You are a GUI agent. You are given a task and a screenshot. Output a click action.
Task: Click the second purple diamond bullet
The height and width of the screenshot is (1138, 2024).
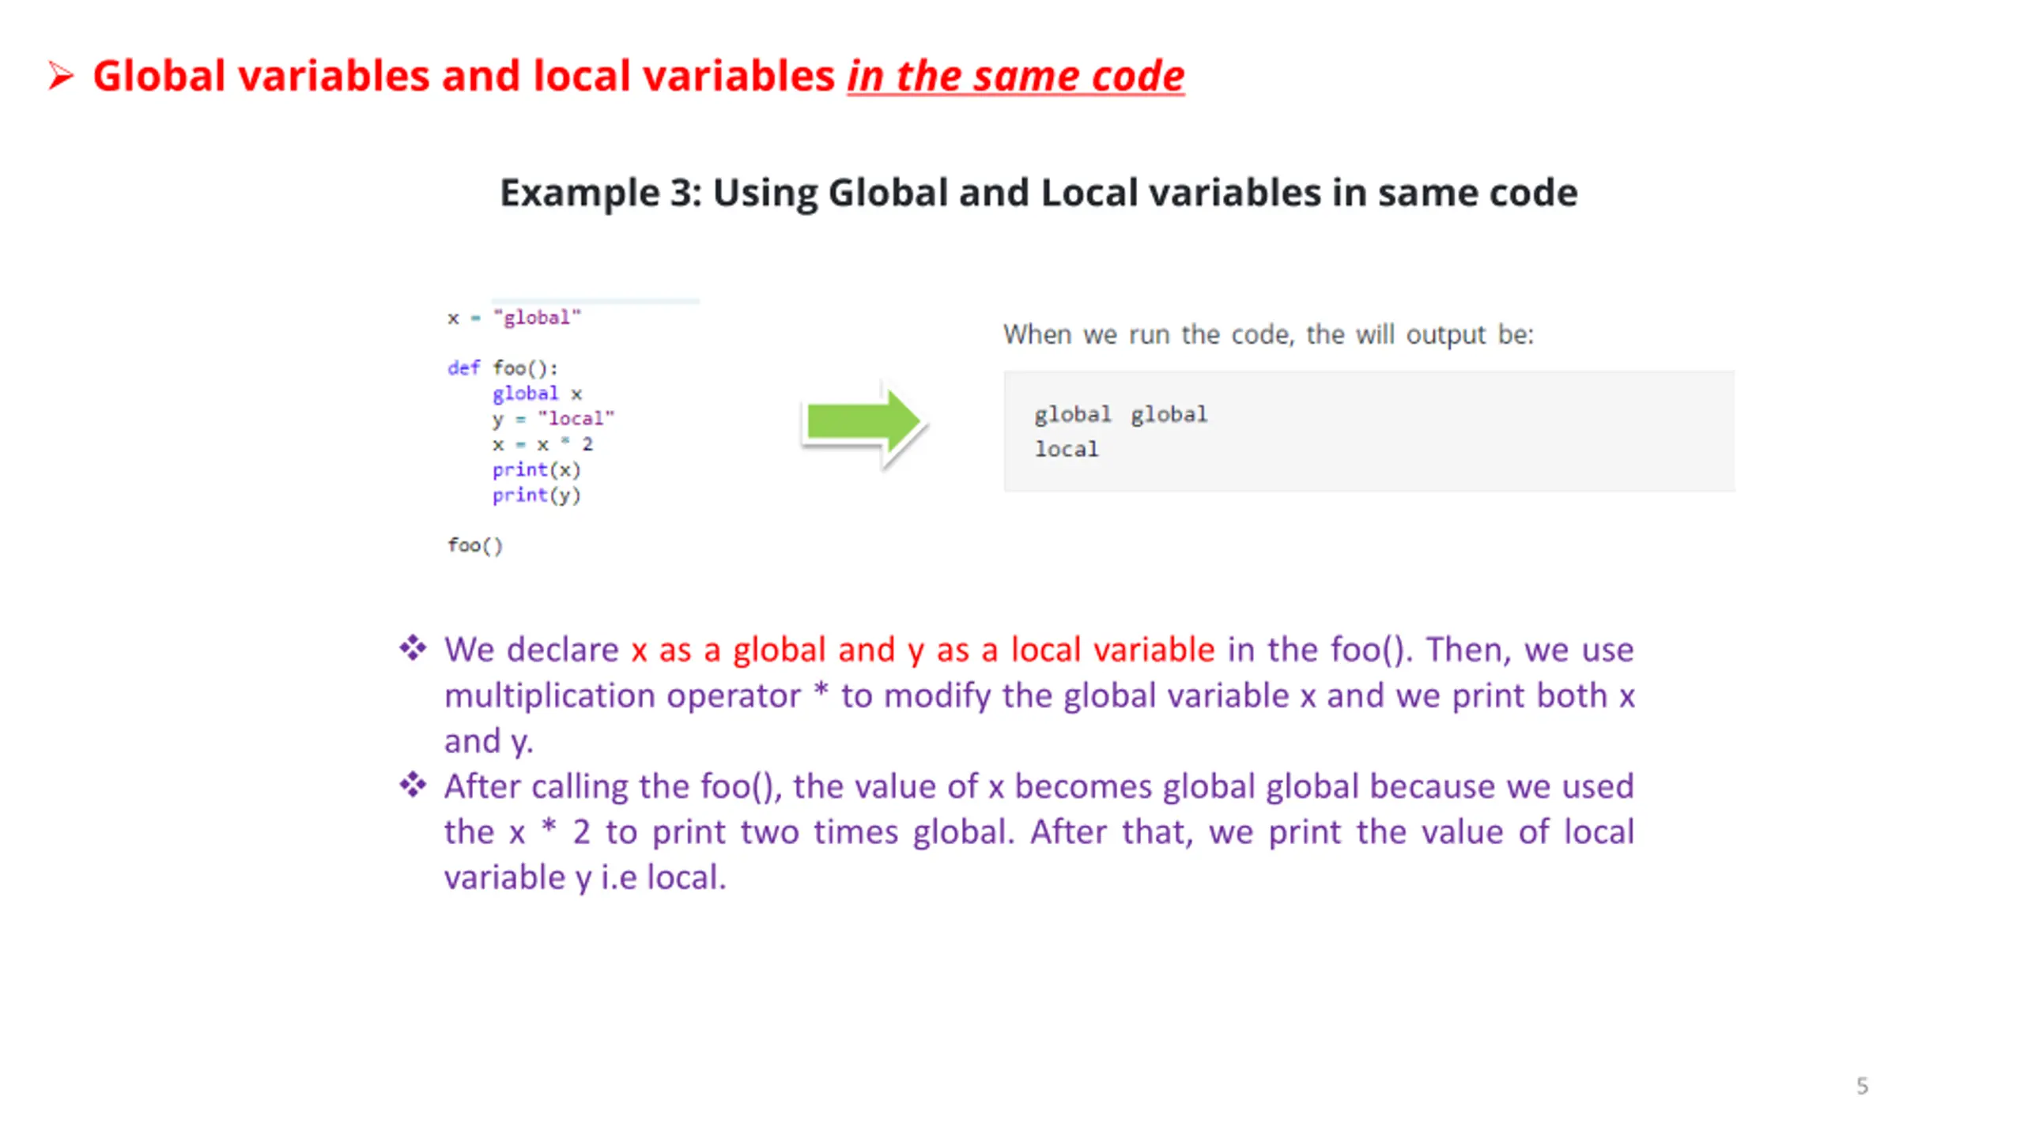tap(412, 785)
